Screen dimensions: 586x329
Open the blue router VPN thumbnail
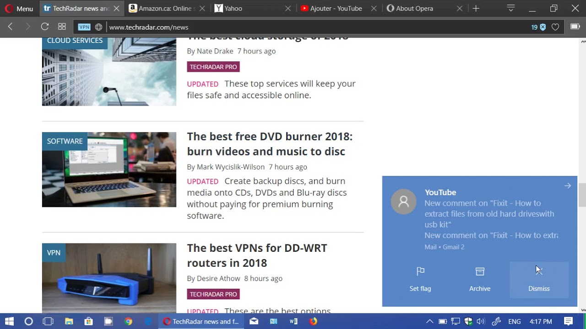(109, 278)
